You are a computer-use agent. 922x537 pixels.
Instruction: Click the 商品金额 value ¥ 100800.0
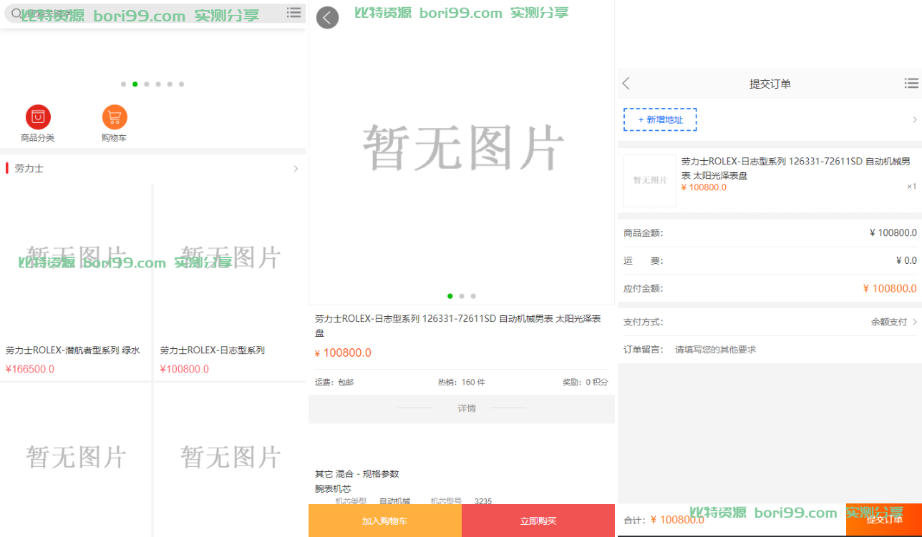(893, 232)
